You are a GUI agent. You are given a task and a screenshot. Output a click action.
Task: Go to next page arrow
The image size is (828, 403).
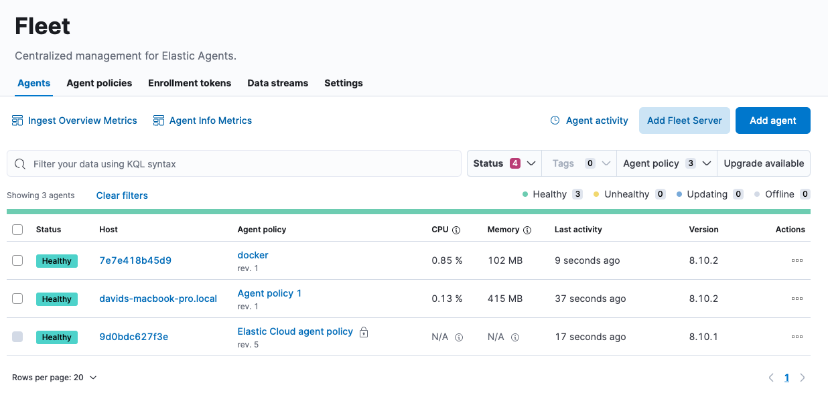(x=803, y=378)
